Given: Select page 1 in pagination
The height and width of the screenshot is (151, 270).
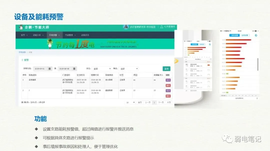Looking at the screenshot, I should coord(154,102).
